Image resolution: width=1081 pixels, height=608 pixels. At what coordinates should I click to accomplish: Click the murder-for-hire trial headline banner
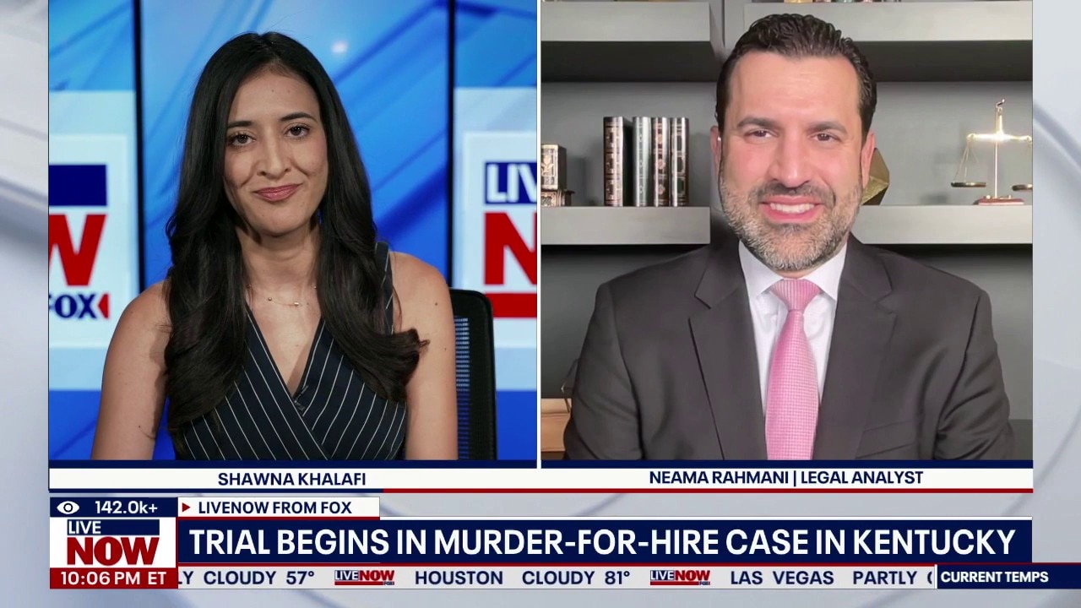[601, 542]
